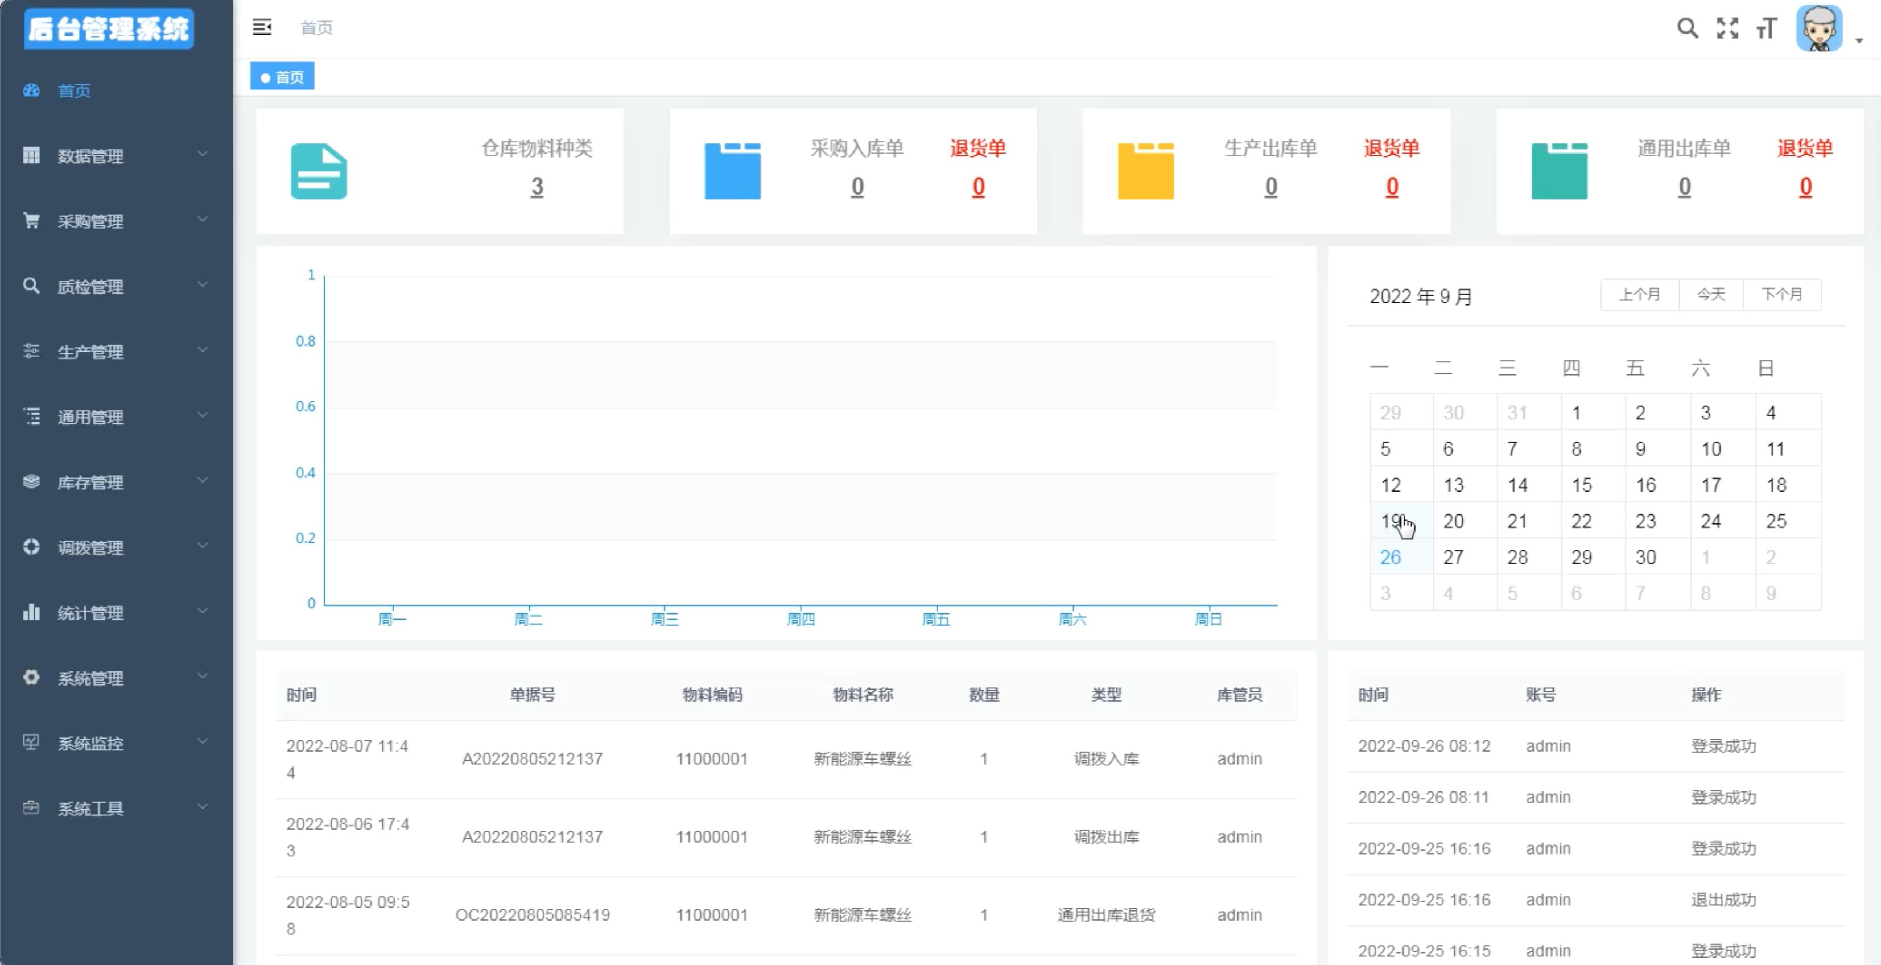The width and height of the screenshot is (1881, 965).
Task: Expand the 通用管理 menu chevron
Action: pos(202,415)
